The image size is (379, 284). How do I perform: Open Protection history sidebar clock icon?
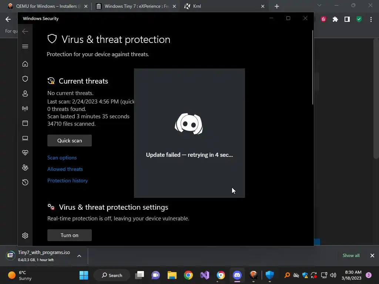(x=25, y=182)
